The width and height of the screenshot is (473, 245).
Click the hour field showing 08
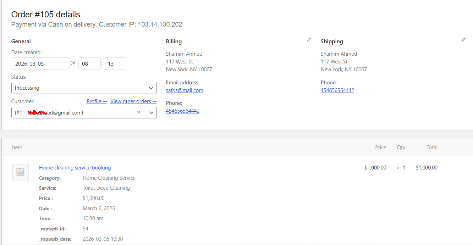pos(89,64)
